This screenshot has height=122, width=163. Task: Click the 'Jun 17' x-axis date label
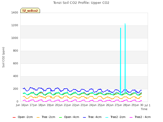click(x=29, y=105)
